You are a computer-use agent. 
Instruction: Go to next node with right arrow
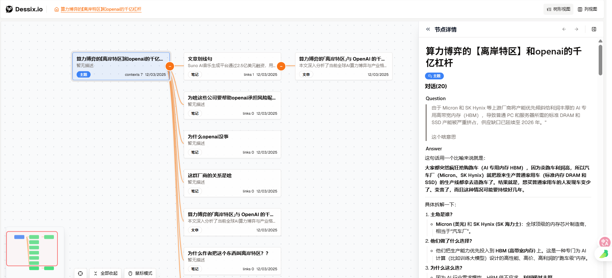coord(576,29)
